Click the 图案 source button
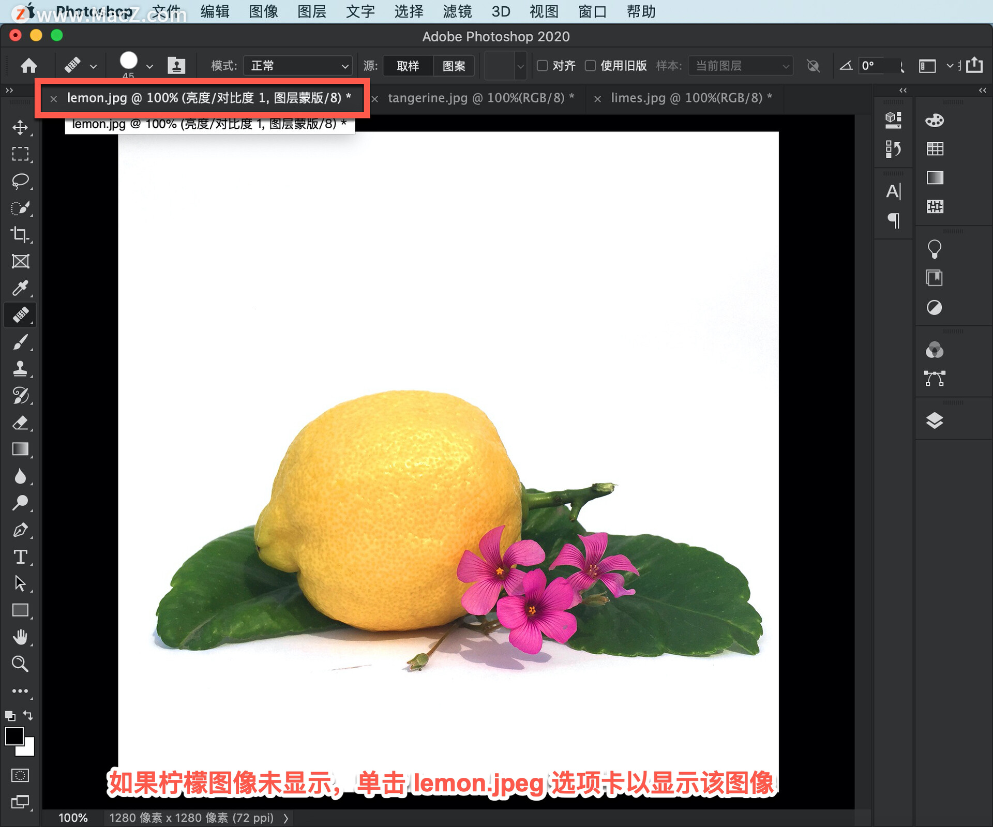The height and width of the screenshot is (827, 993). pos(454,66)
